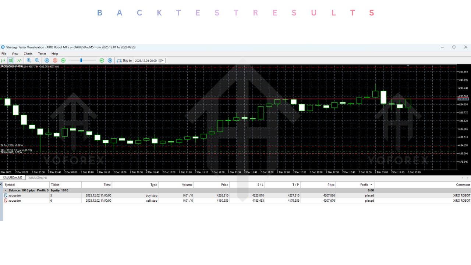Click the green slow down speed icon
This screenshot has width=471, height=265.
click(63, 60)
